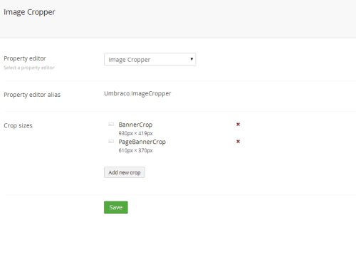
Task: Click the Property editor label
Action: (25, 58)
